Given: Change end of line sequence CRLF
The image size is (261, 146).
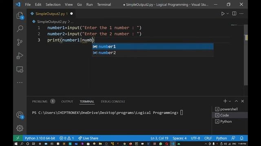Looking at the screenshot, I should (x=208, y=138).
